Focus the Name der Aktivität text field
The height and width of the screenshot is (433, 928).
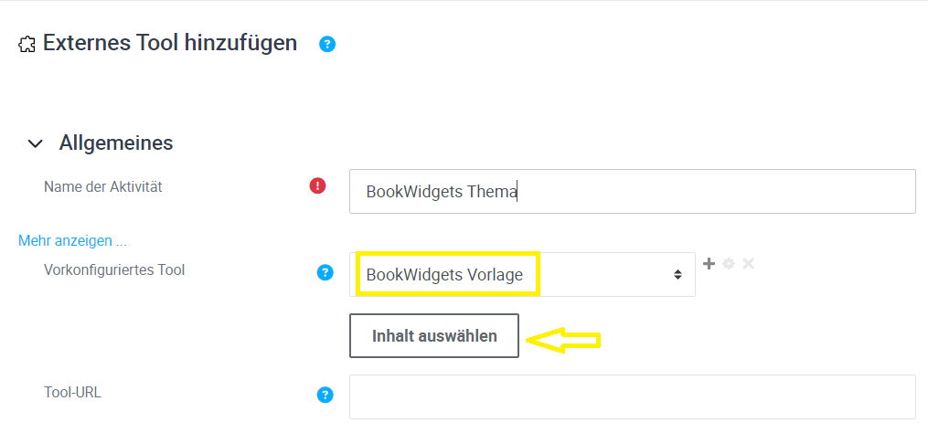point(632,192)
